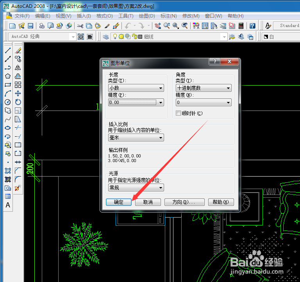Click the Standard text style field

(x=287, y=26)
